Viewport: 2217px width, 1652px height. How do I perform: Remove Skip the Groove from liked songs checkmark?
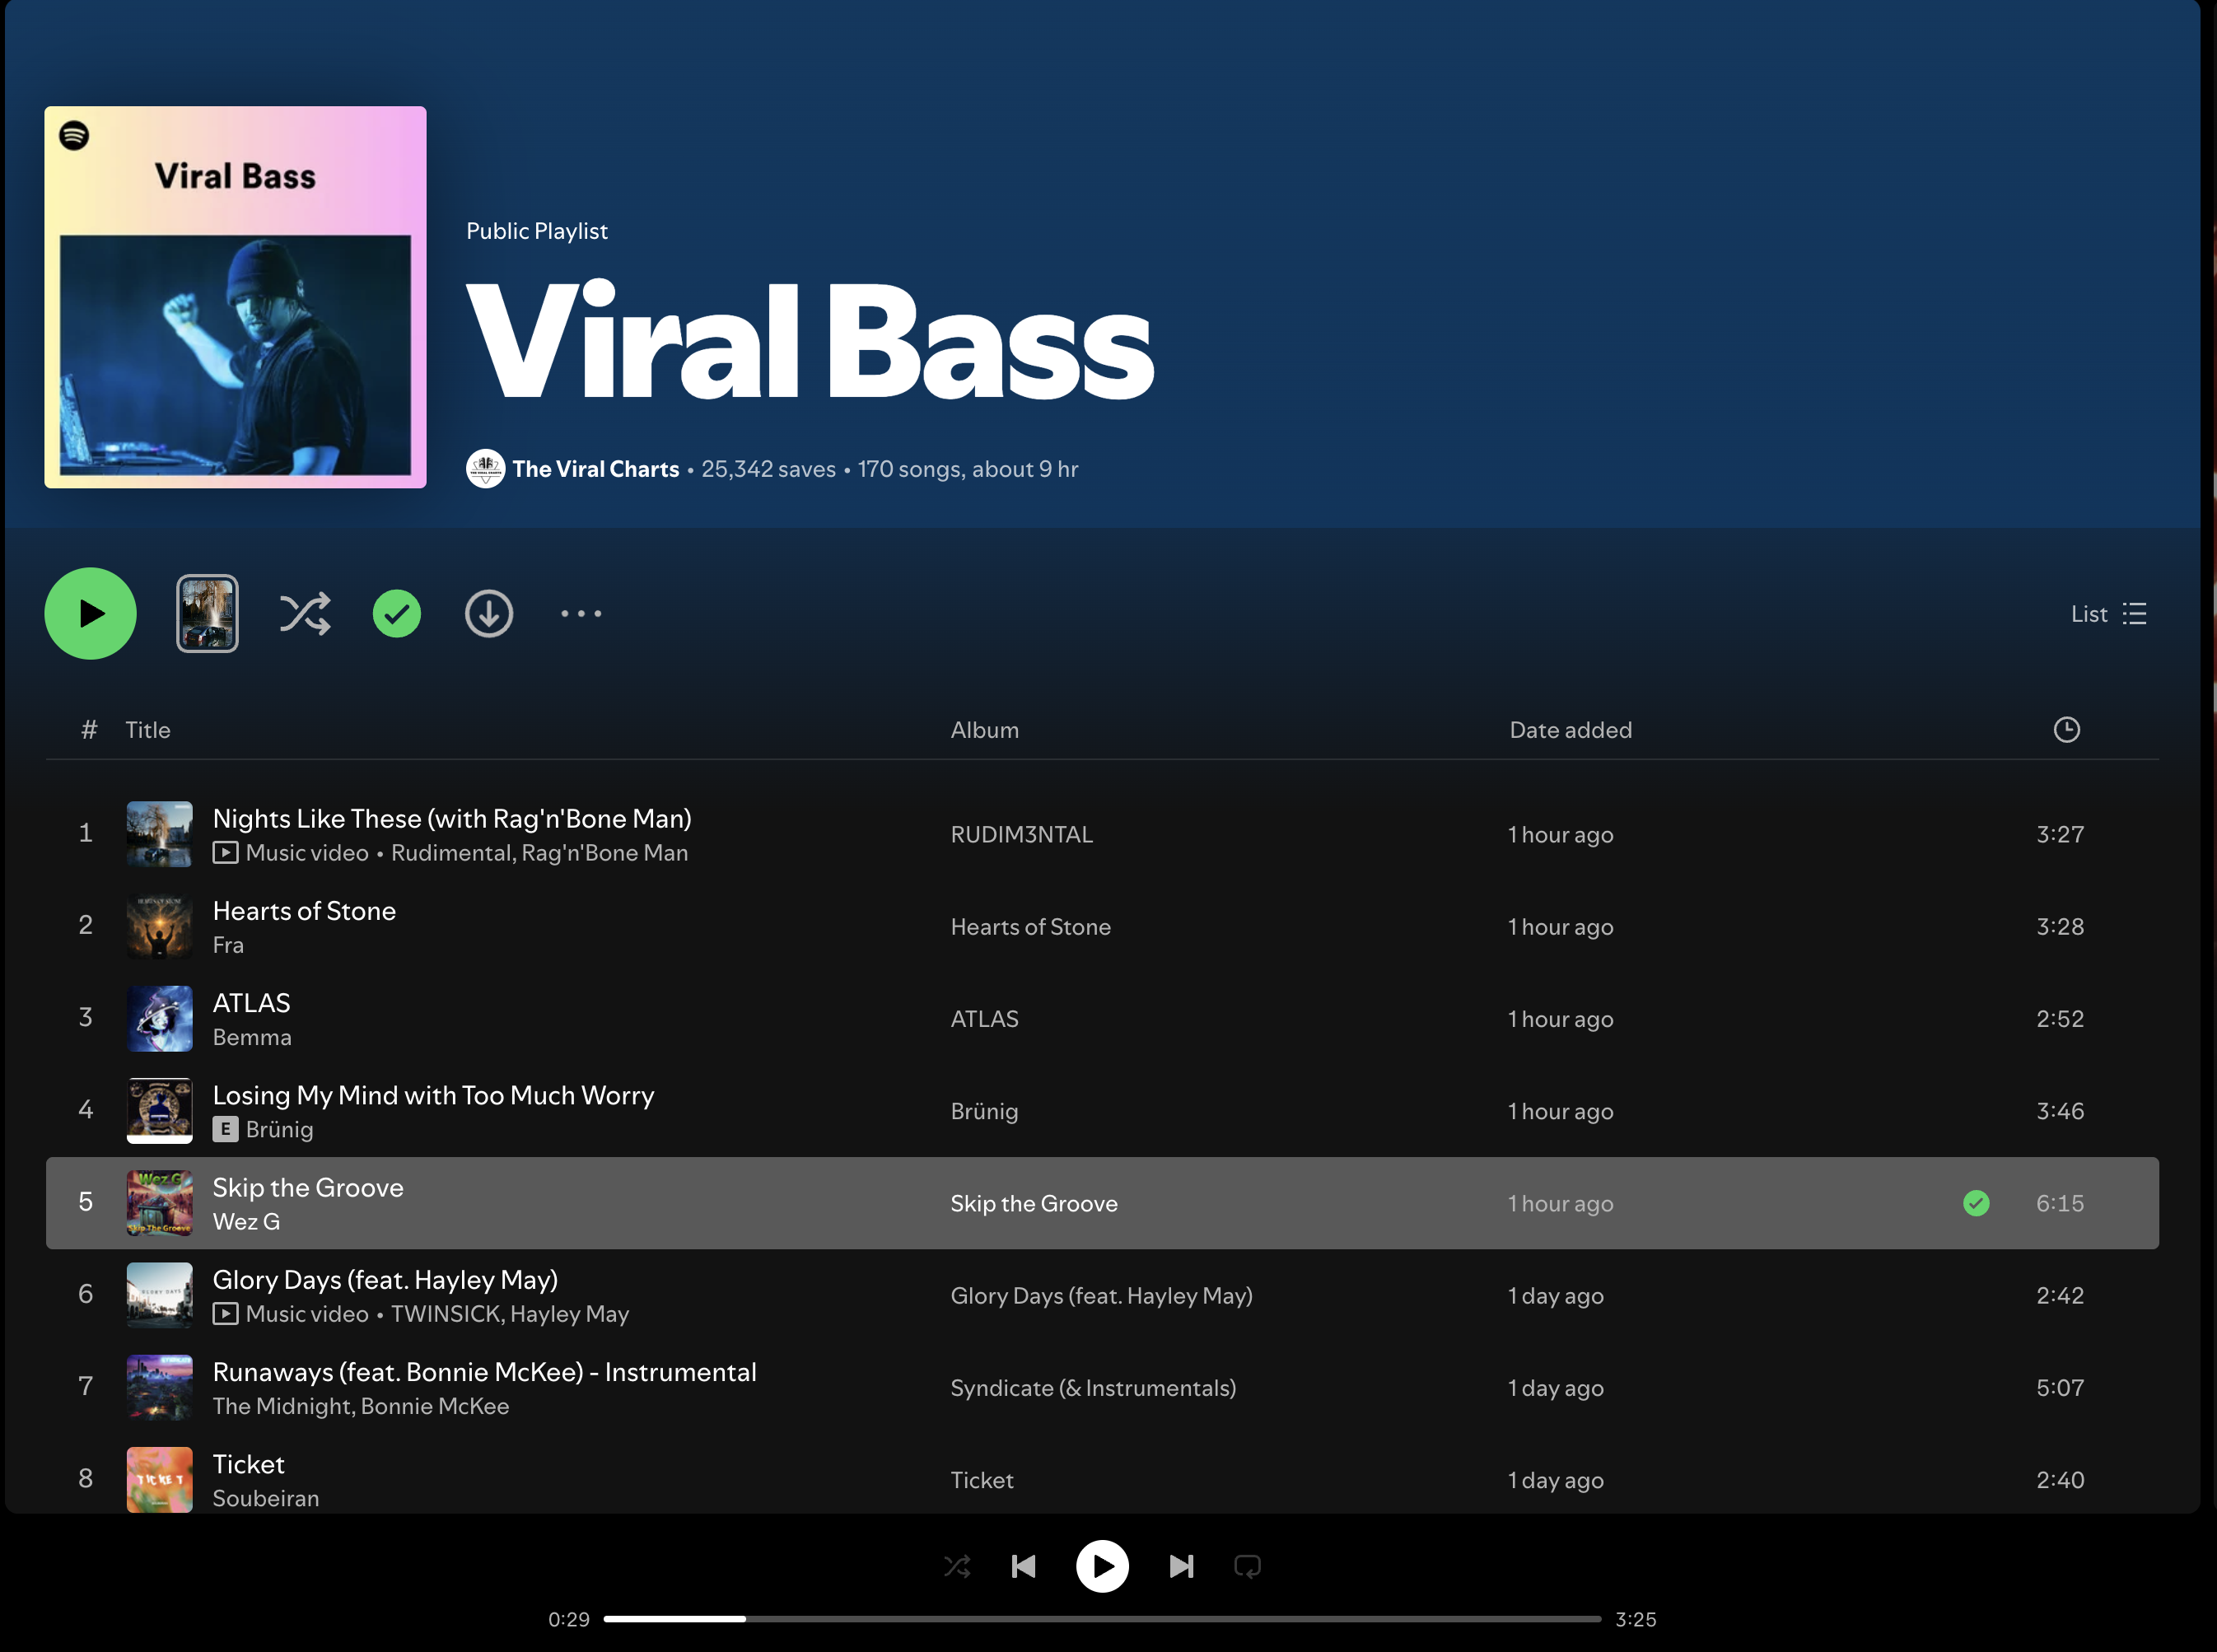1976,1203
